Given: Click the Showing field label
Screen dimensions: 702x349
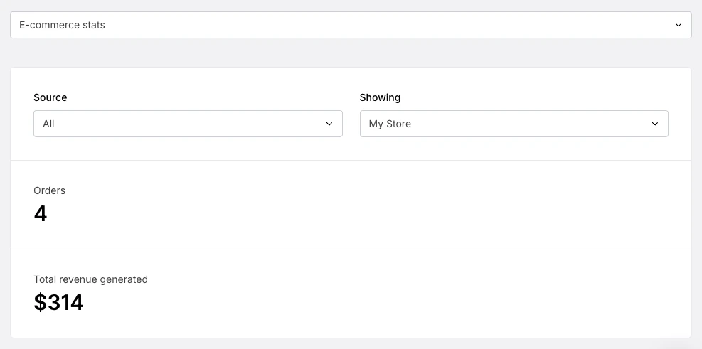Looking at the screenshot, I should pyautogui.click(x=380, y=97).
